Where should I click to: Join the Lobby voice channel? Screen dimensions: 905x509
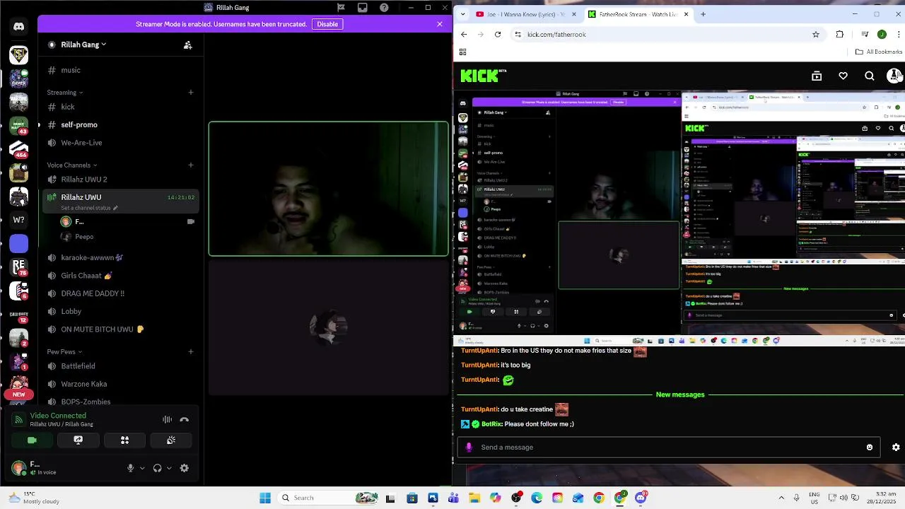point(121,311)
